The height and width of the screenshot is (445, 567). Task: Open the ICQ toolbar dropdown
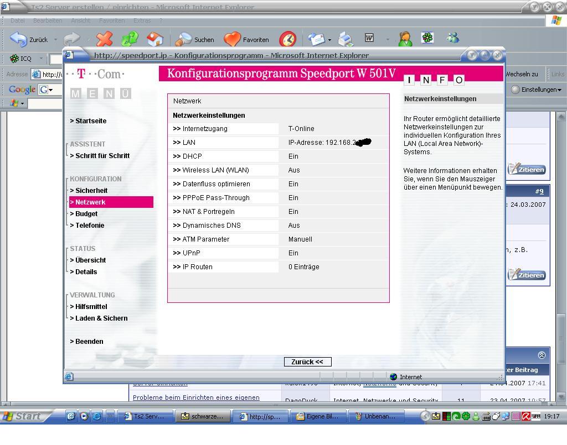[x=41, y=58]
